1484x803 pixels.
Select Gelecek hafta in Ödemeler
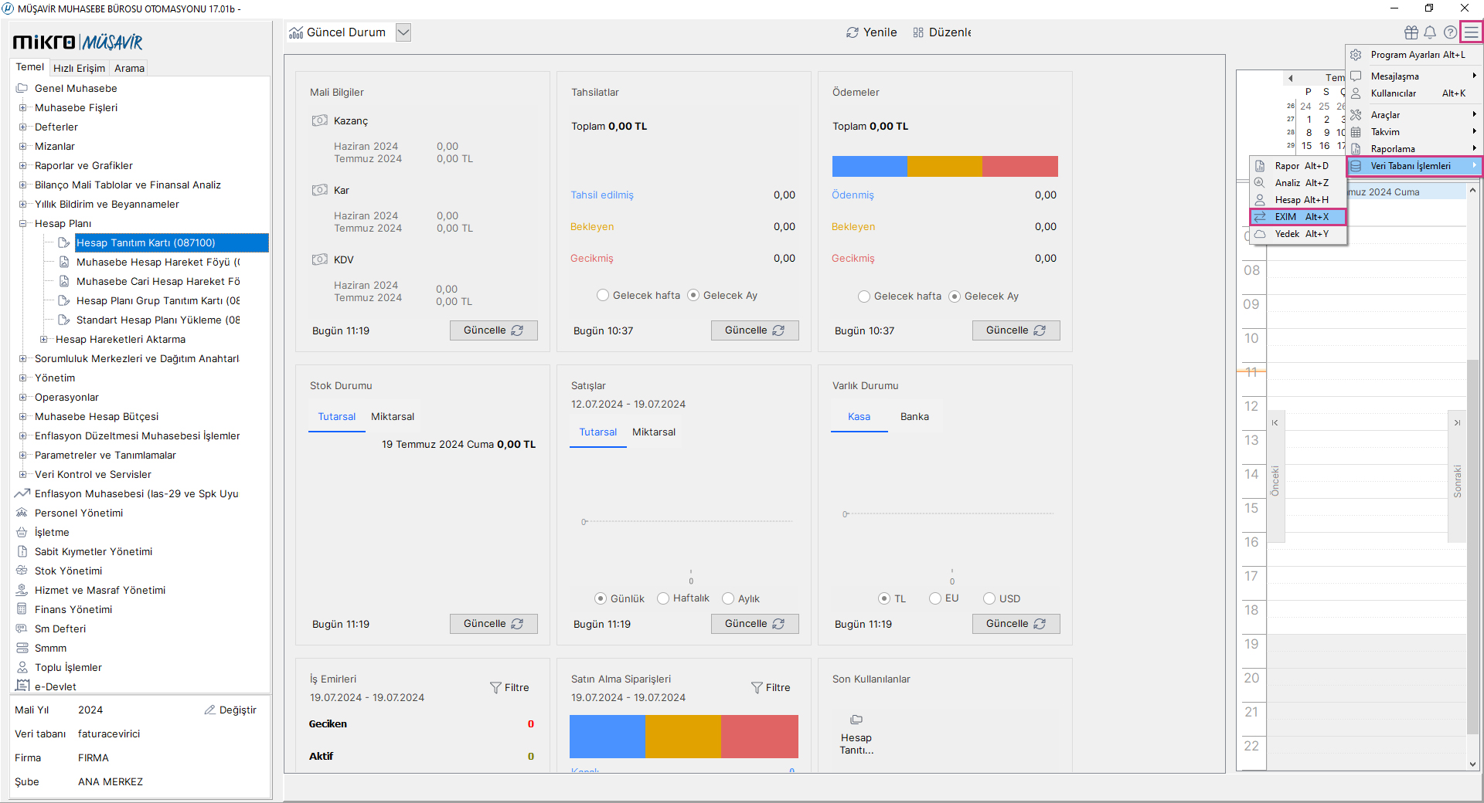(x=864, y=296)
